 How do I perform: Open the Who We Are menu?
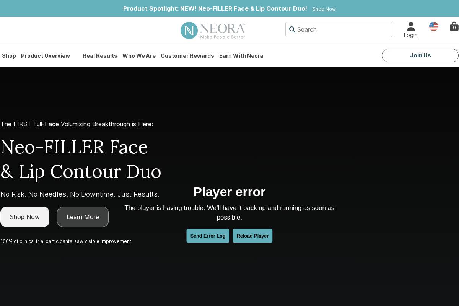pyautogui.click(x=139, y=56)
